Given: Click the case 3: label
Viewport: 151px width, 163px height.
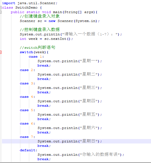Looking at the screenshot, I should click(x=28, y=84).
